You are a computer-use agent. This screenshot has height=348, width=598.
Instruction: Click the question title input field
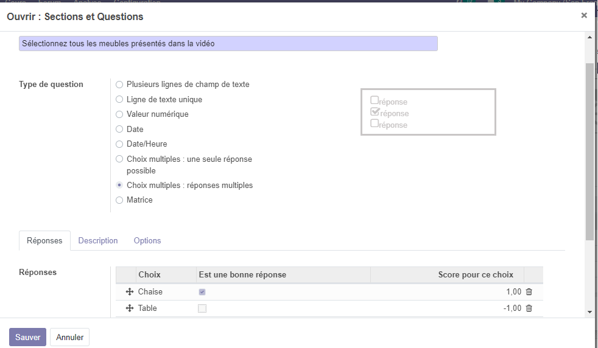tap(228, 44)
